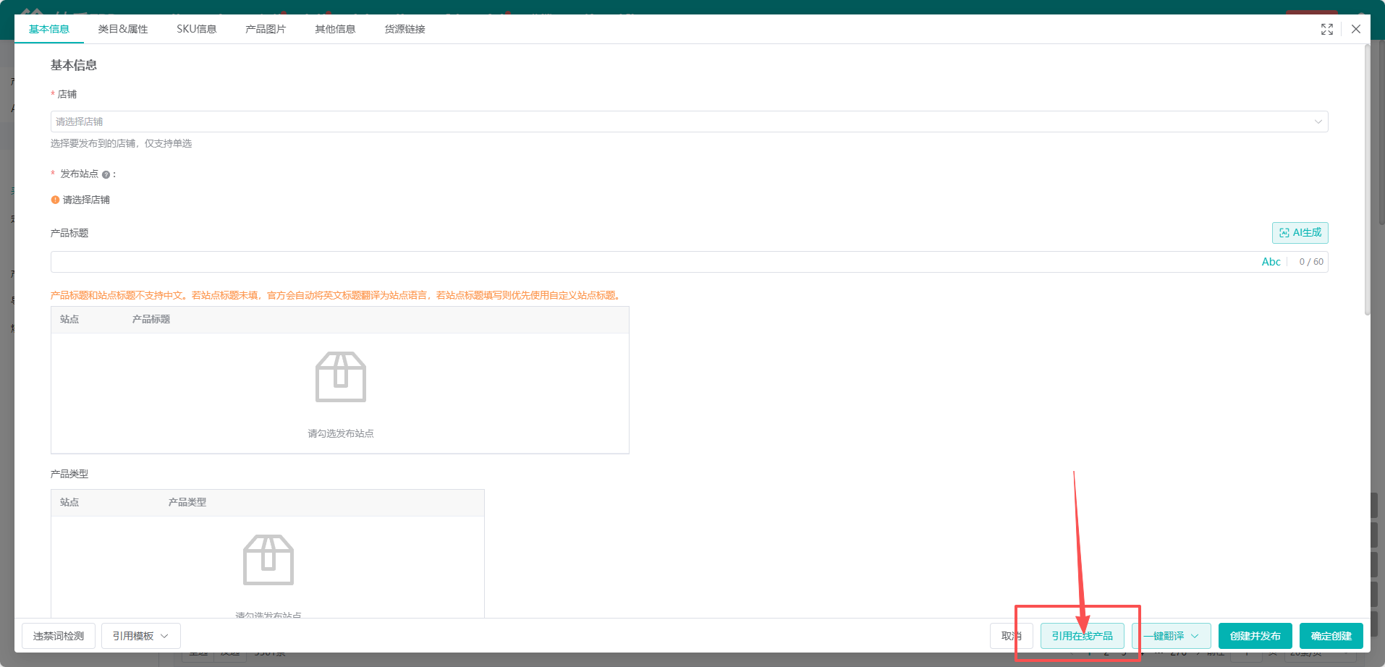Screen dimensions: 1385x667
Task: Switch to the SKU信息 tab
Action: [197, 29]
